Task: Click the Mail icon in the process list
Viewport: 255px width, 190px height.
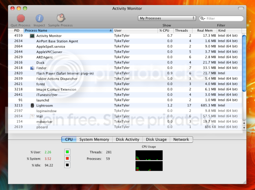Action: click(32, 116)
